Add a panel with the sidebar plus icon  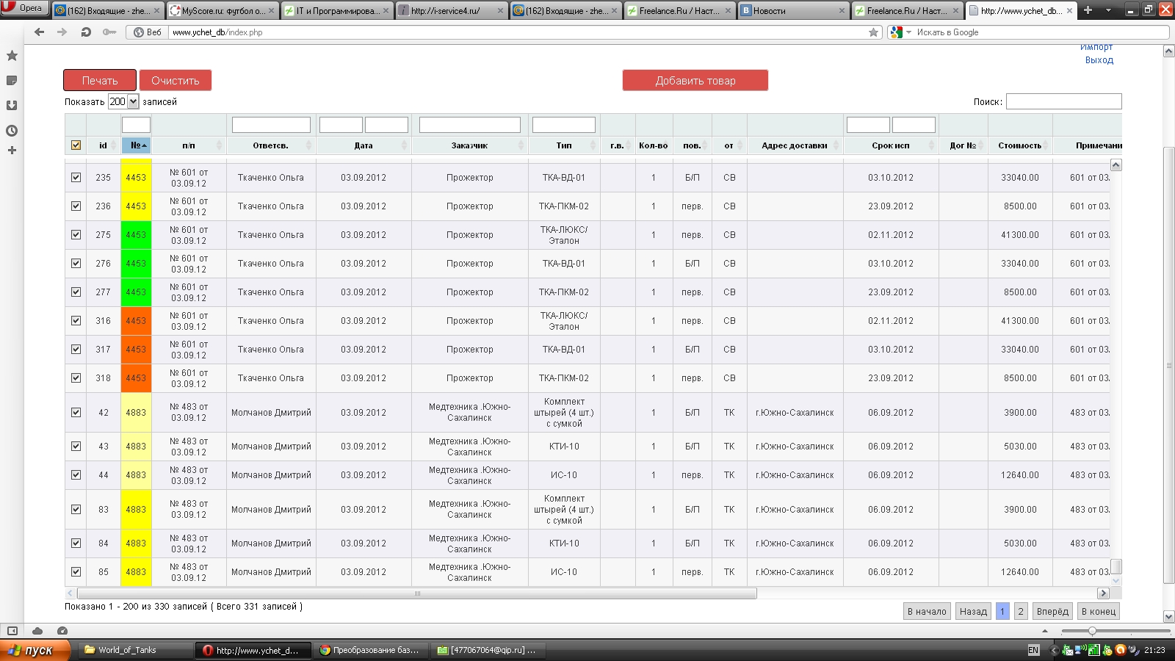coord(12,151)
